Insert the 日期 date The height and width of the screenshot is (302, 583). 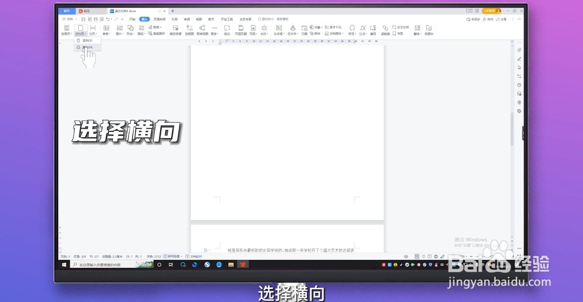304,30
